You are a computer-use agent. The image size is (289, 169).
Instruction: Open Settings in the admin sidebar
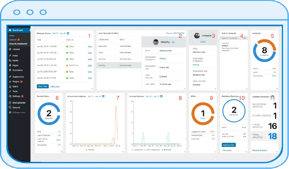[16, 96]
